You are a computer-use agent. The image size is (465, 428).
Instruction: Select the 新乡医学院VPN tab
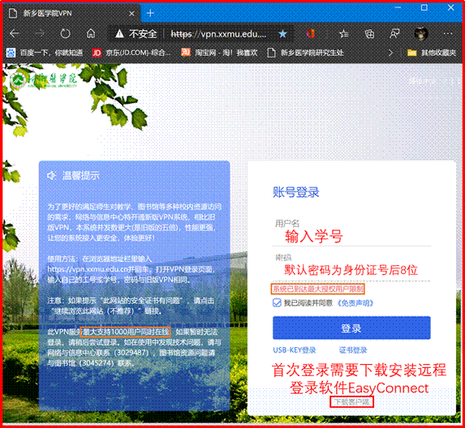(x=71, y=13)
